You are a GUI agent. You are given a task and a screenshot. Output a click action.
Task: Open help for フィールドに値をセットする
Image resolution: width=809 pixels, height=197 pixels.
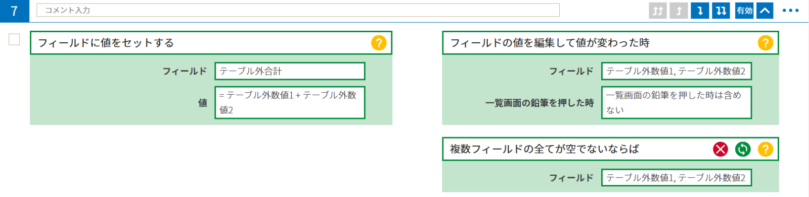pos(379,43)
